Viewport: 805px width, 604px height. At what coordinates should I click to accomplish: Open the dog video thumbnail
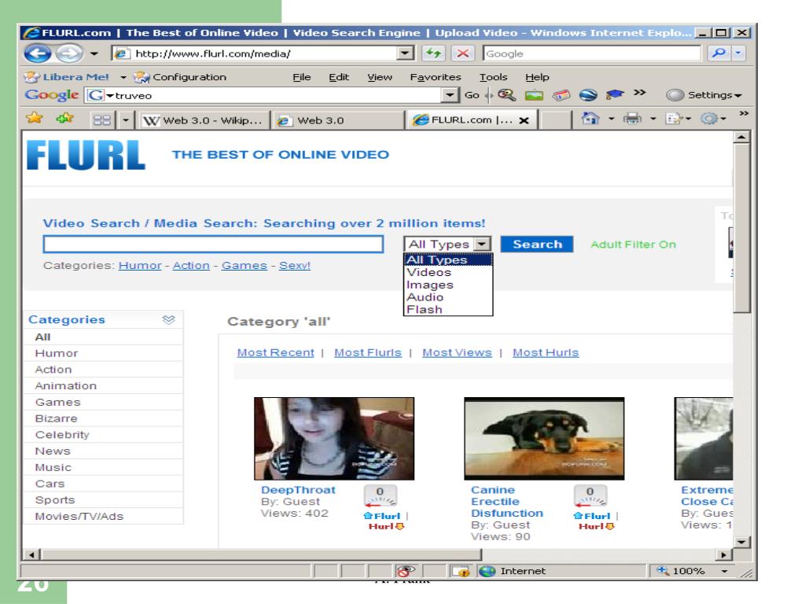[x=544, y=439]
